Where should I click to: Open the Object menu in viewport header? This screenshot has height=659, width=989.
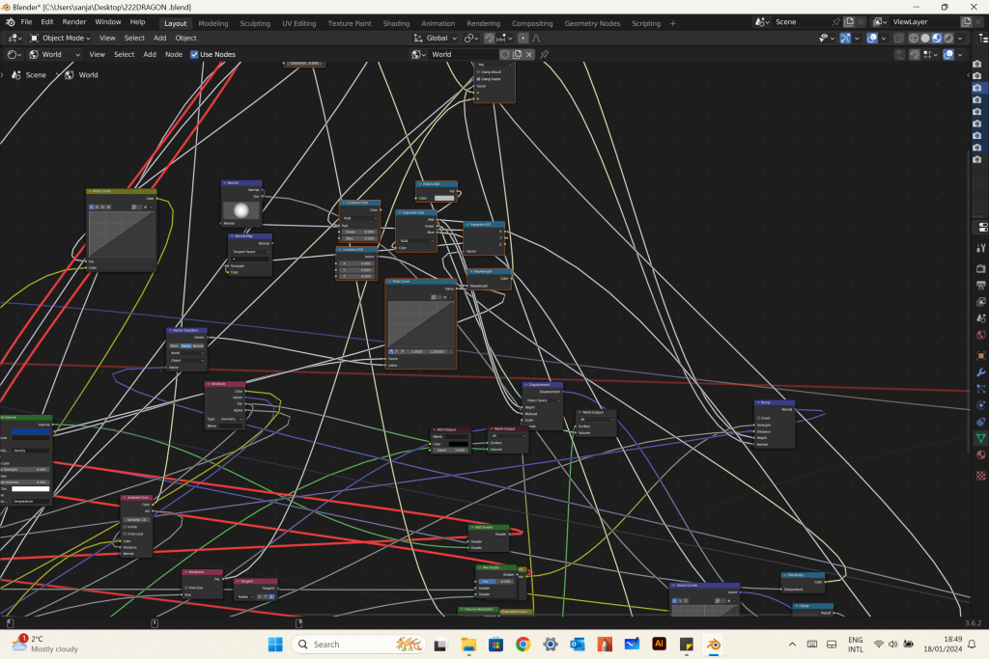coord(186,39)
